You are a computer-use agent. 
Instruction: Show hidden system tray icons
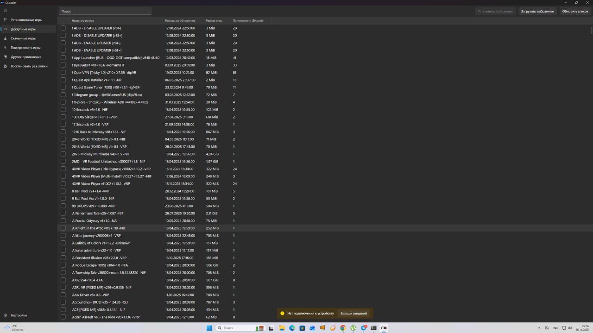[539, 328]
